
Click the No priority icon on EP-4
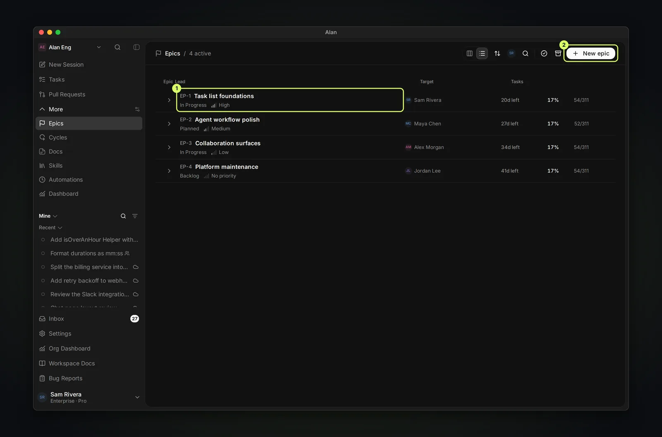tap(206, 176)
